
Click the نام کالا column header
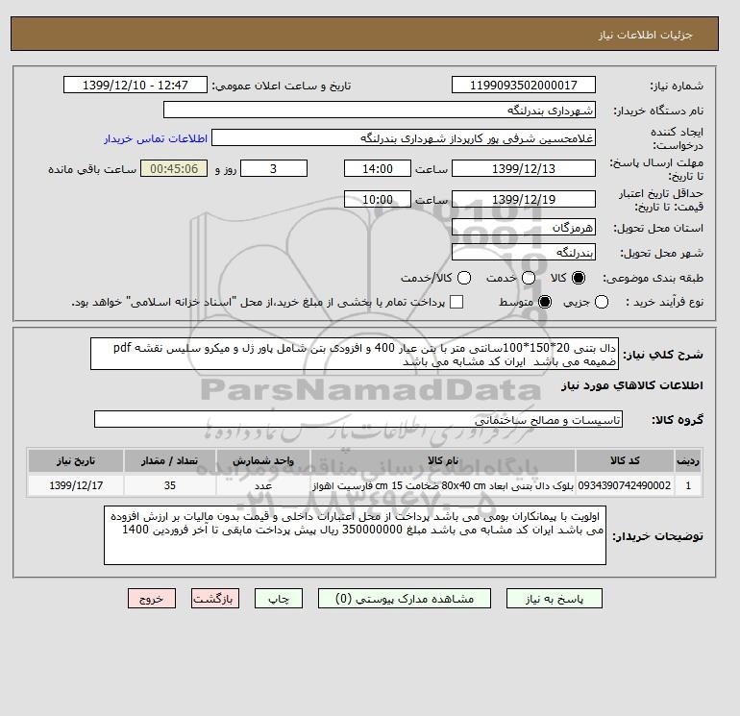[x=443, y=460]
